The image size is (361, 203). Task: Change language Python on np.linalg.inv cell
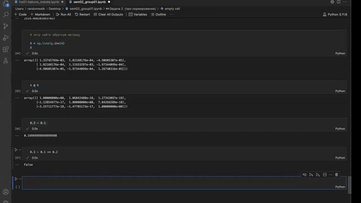340,54
